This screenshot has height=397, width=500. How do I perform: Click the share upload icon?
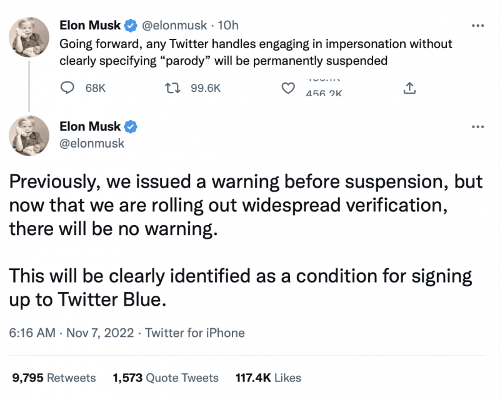pos(409,88)
